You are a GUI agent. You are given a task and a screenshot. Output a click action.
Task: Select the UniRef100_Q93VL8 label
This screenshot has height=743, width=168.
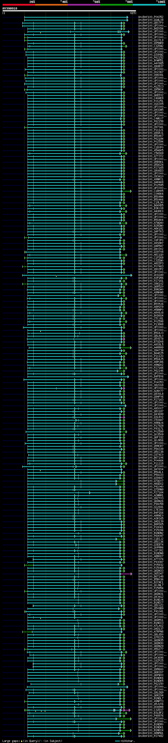point(151,394)
